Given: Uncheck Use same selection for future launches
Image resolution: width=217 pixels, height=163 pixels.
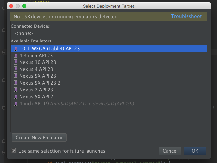Looking at the screenshot, I should [14, 151].
